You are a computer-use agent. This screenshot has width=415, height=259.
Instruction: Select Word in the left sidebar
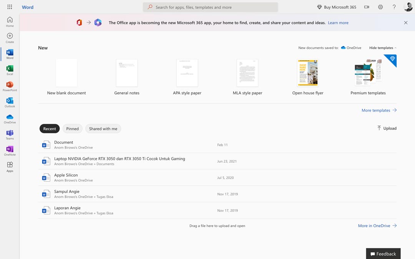10,54
